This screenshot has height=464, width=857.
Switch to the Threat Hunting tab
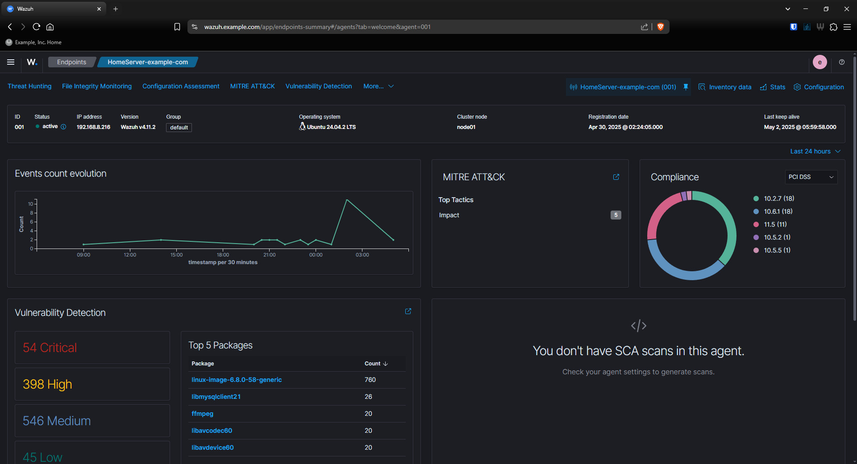[29, 86]
